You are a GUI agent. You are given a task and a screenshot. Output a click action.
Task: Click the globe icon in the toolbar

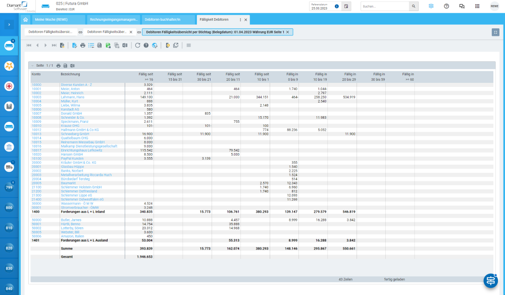point(155,45)
